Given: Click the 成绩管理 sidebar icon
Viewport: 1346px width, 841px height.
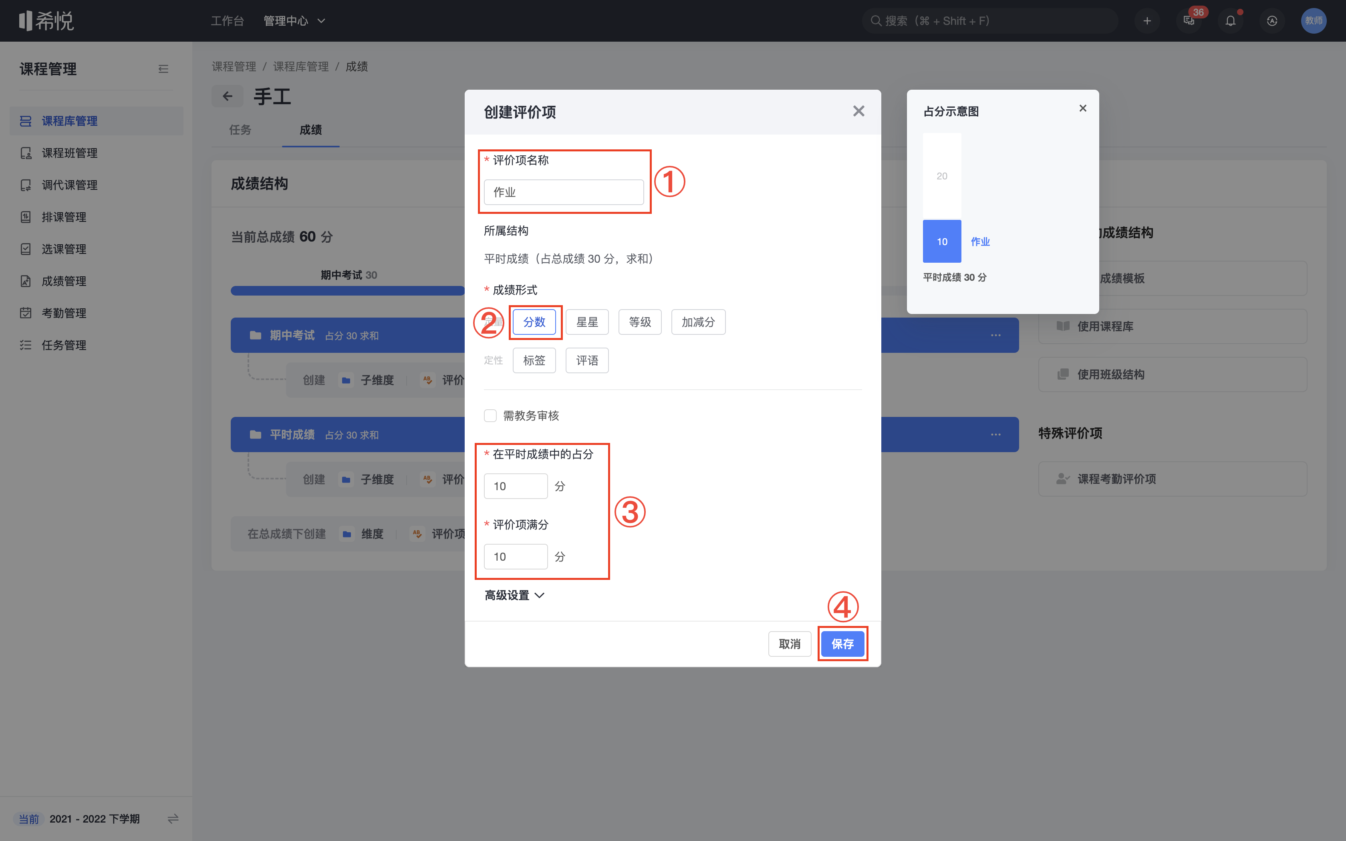Looking at the screenshot, I should coord(26,281).
